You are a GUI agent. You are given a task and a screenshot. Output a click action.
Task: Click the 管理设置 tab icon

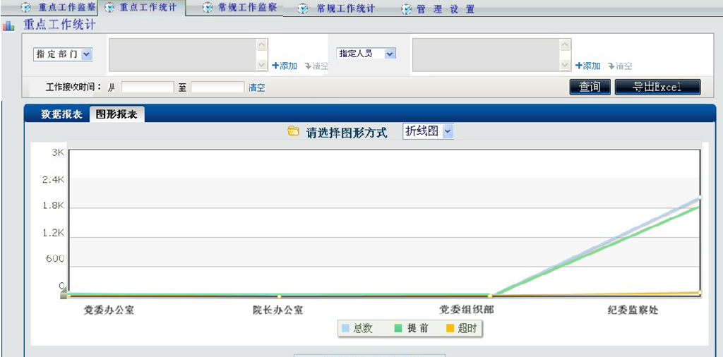coord(406,9)
